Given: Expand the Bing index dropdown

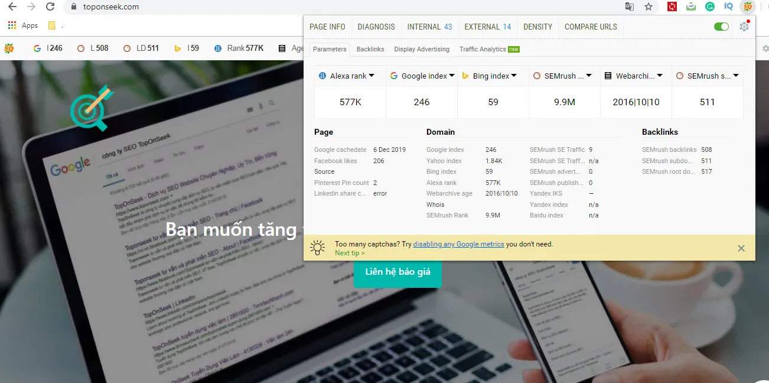Looking at the screenshot, I should click(515, 76).
